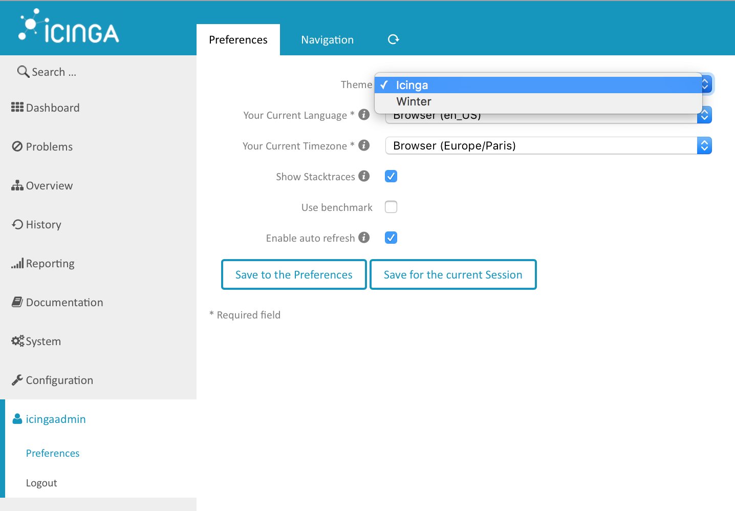Click info icon beside Your Current Timezone
Viewport: 735px width, 511px height.
coord(364,145)
